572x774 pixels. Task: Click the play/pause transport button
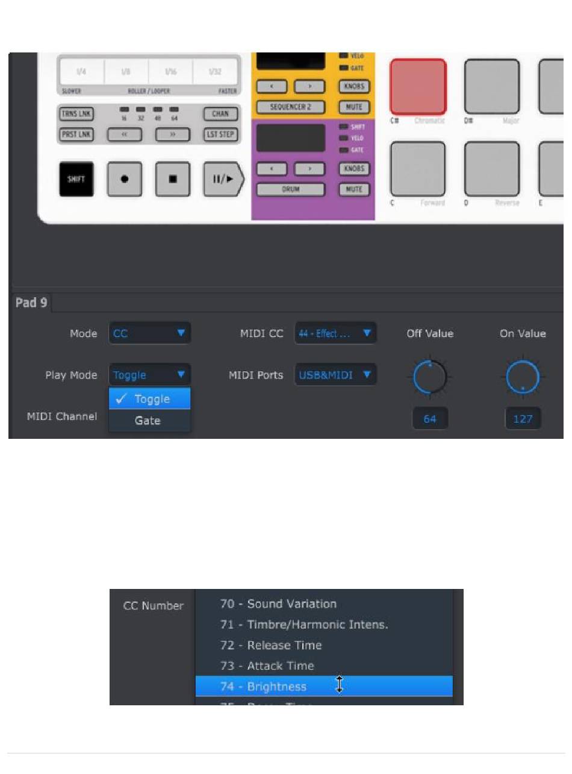pyautogui.click(x=223, y=180)
